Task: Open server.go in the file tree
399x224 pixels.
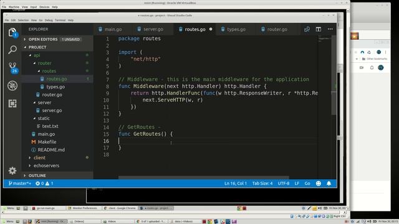Action: tap(52, 111)
